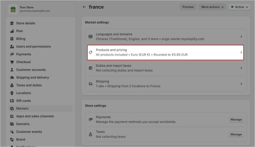Open Billing in the sidebar
This screenshot has width=255, height=147.
click(x=40, y=39)
